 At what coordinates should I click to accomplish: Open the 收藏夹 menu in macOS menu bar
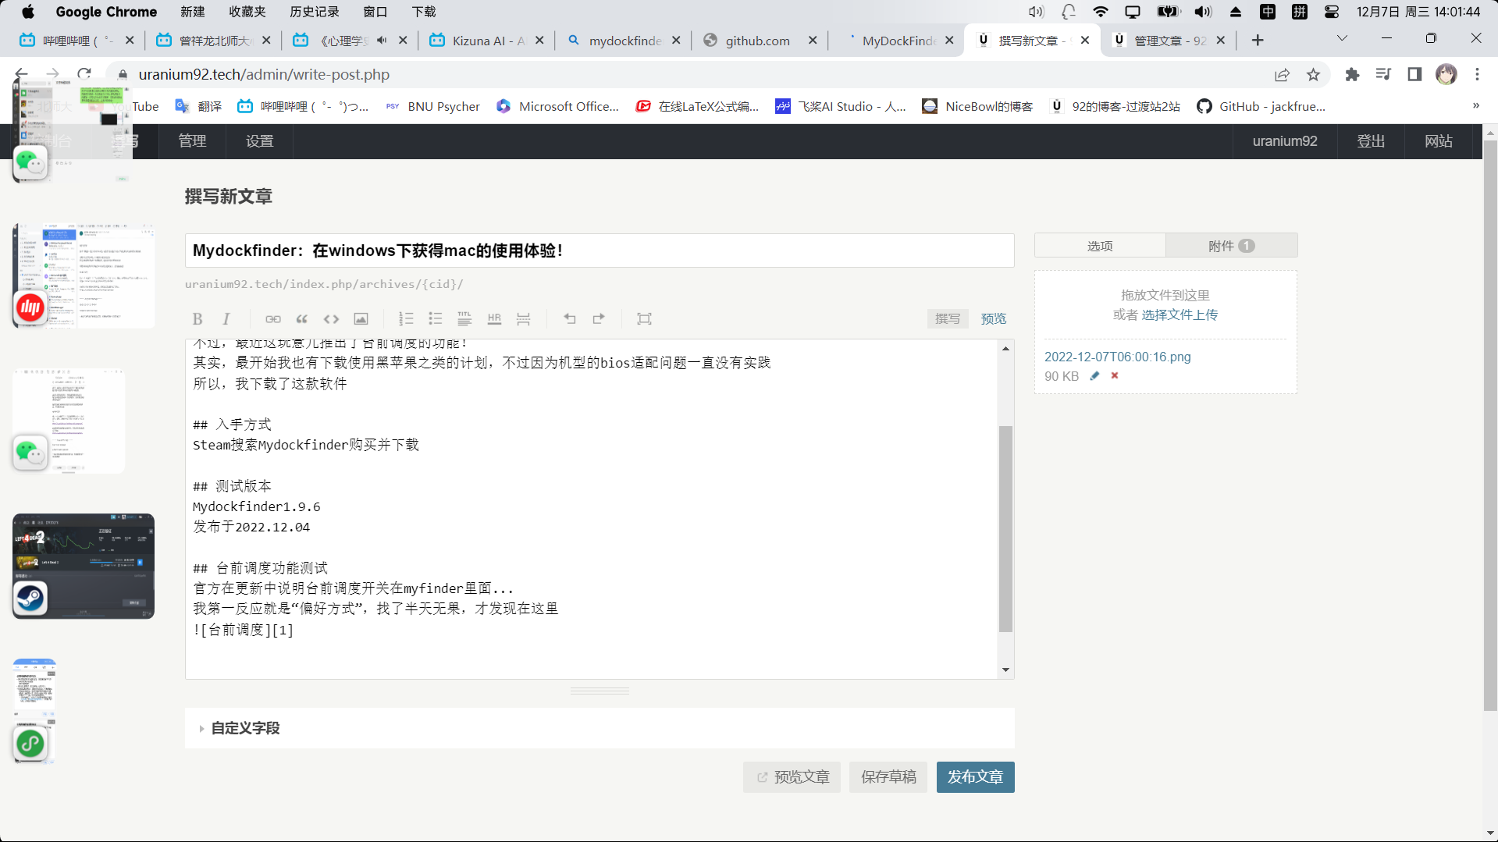point(247,12)
